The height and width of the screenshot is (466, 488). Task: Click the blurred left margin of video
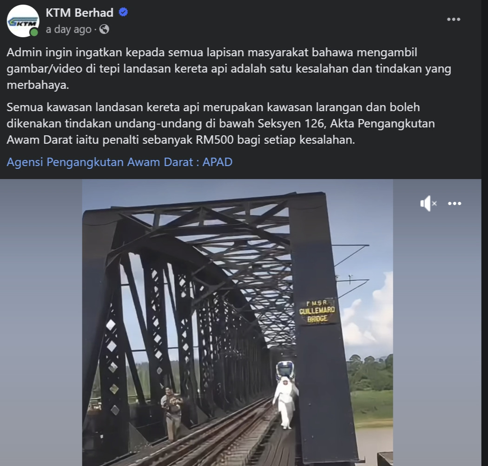click(41, 322)
